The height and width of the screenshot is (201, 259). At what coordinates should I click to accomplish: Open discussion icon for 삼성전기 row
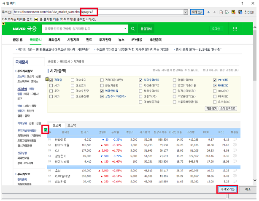click(235, 156)
